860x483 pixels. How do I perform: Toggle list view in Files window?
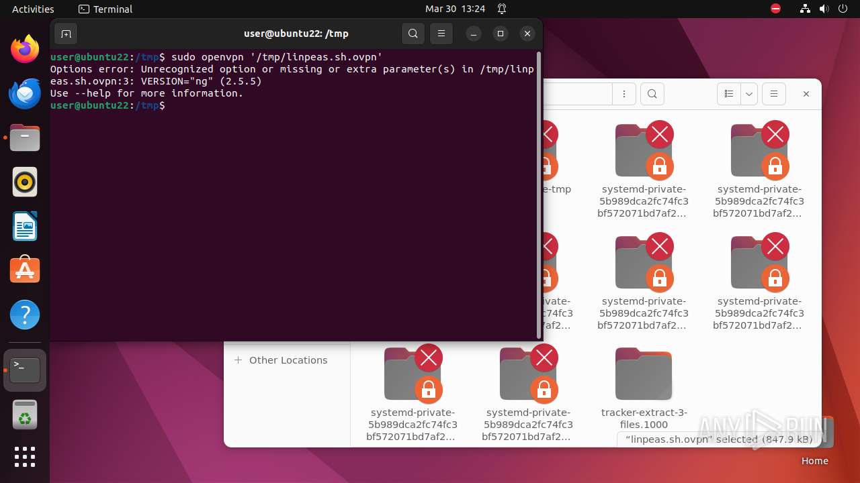(729, 94)
